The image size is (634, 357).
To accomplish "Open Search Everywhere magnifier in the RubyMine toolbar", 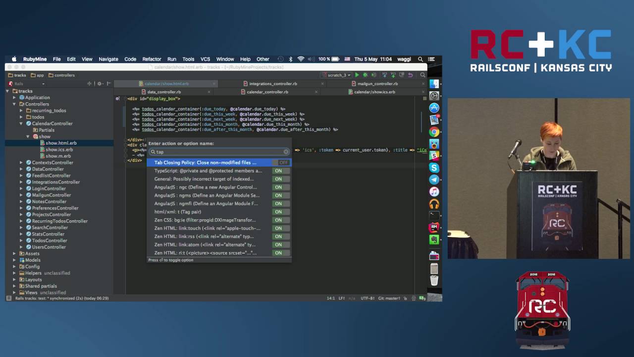I will (x=423, y=75).
